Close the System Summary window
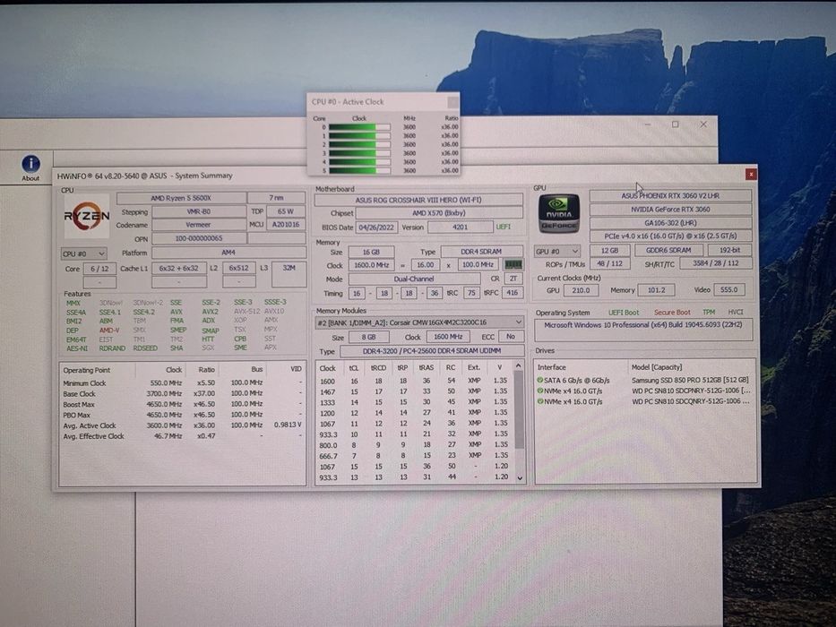This screenshot has width=836, height=627. pos(751,174)
